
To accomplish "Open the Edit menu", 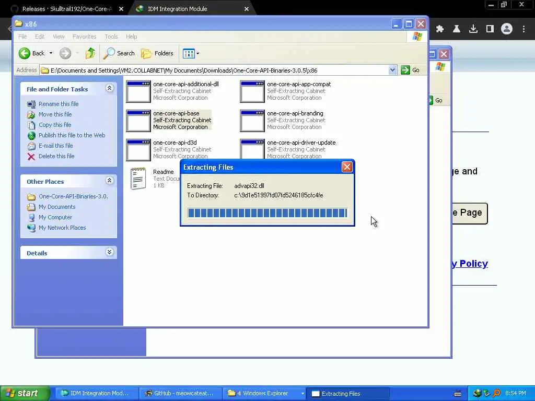I will coord(40,37).
